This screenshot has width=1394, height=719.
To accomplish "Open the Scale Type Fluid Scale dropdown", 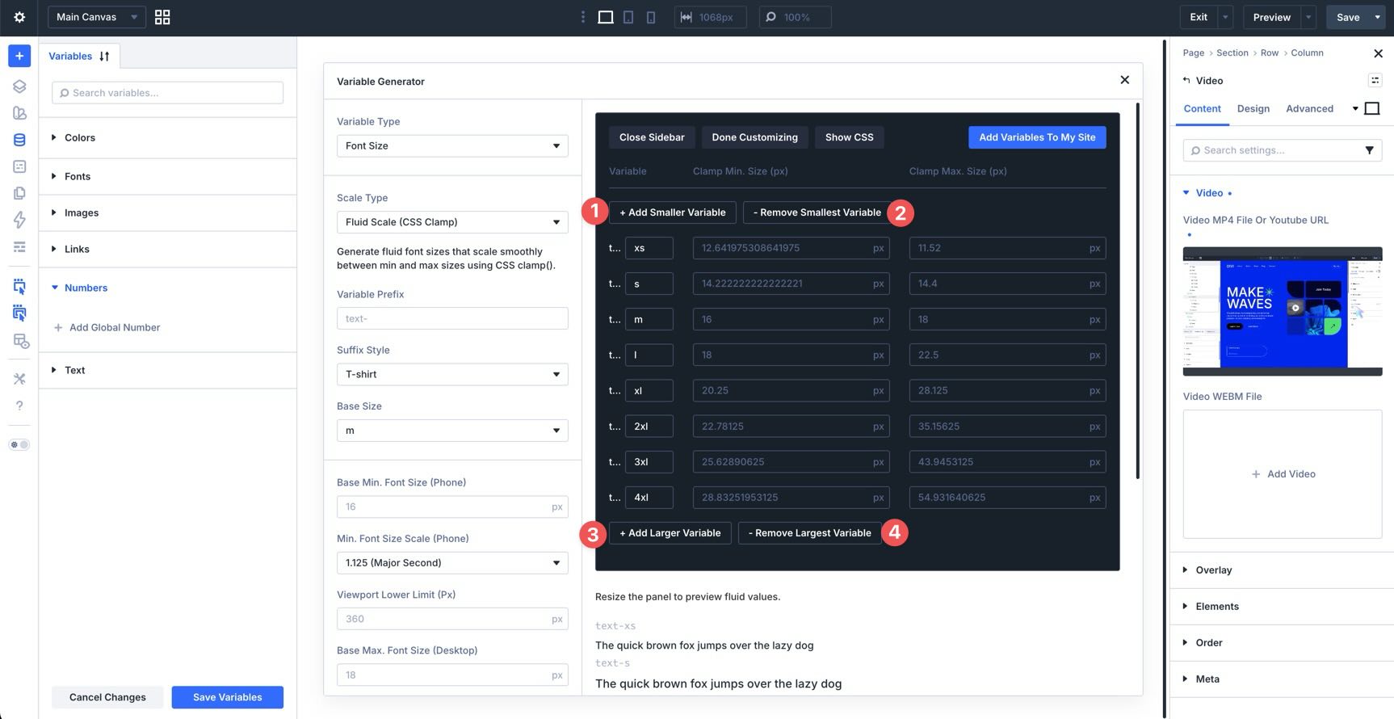I will coord(452,222).
